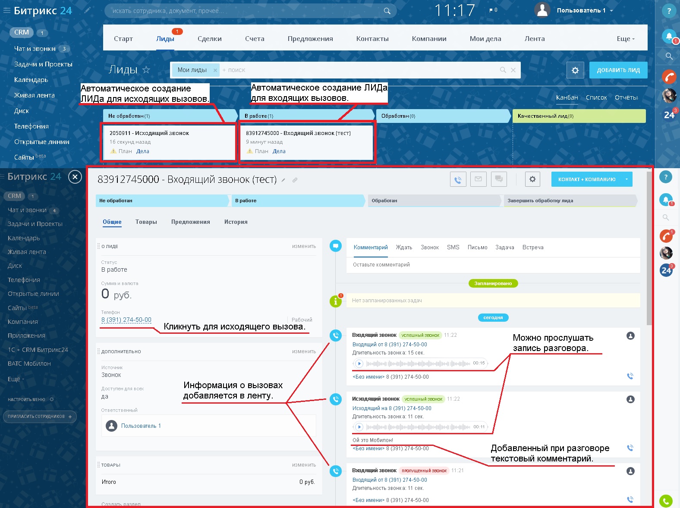Click the magnifier icon in top search bar
This screenshot has width=680, height=508.
point(387,11)
